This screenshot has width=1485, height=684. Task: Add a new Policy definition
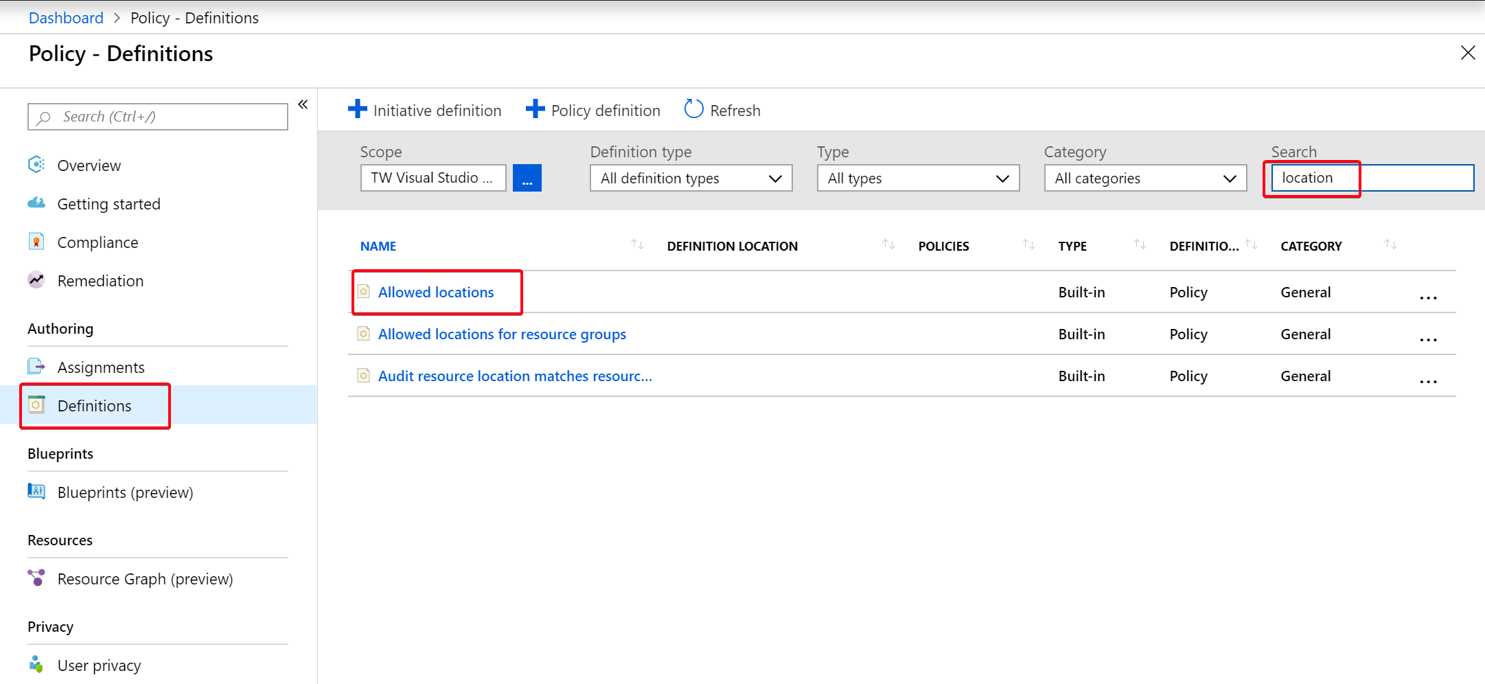pos(593,111)
